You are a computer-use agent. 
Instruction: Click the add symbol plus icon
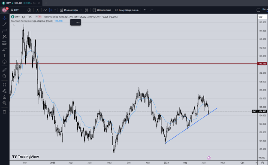click(30, 10)
